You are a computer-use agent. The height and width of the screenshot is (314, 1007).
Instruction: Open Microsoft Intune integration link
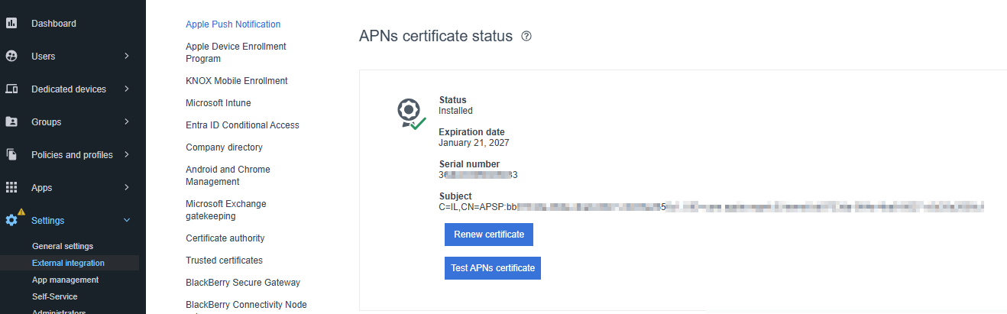click(x=219, y=103)
